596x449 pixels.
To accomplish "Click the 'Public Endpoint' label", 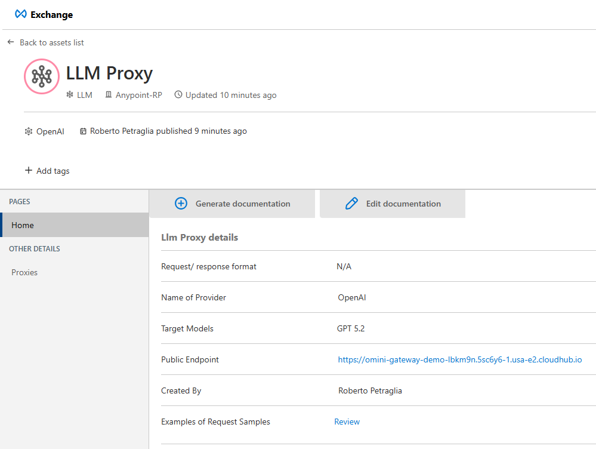I will click(x=190, y=359).
